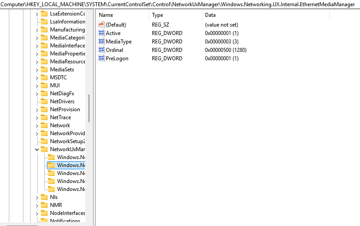The width and height of the screenshot is (360, 226).
Task: Select the fourth Windows.N subkey label
Action: 71,181
